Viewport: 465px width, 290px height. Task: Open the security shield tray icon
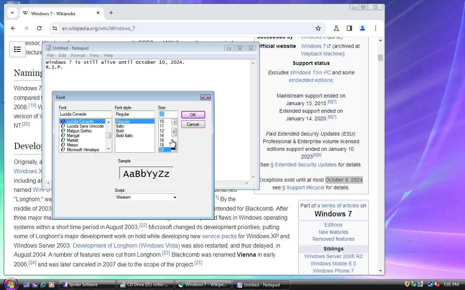point(407,284)
